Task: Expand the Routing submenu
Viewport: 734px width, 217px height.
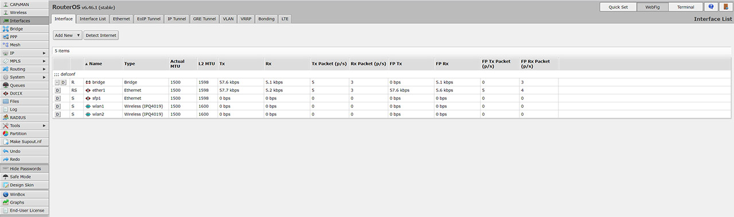Action: pos(24,69)
